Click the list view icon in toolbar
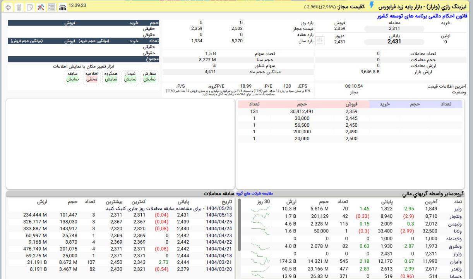Viewport: 473px width, 279px height. 51,7
